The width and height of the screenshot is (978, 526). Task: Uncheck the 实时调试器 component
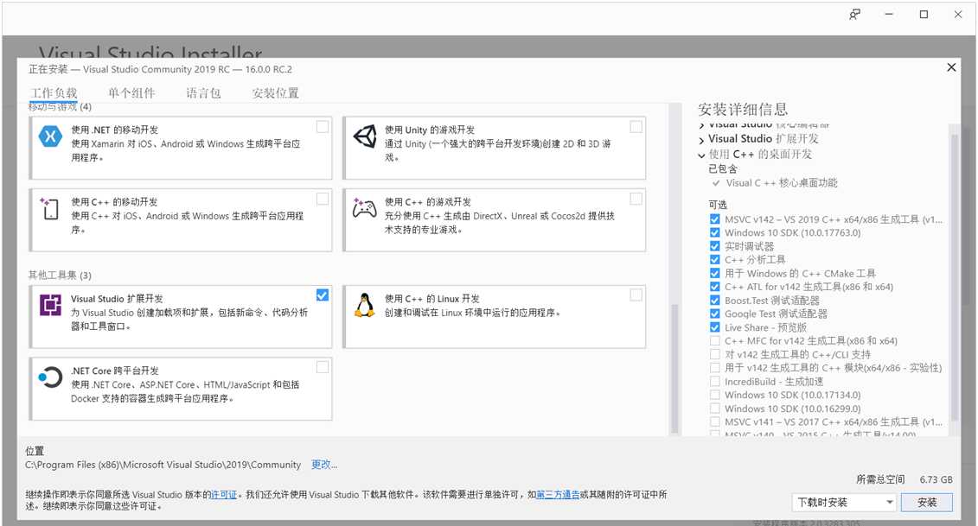715,246
